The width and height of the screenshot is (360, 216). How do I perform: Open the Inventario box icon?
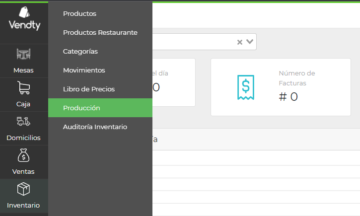[23, 189]
